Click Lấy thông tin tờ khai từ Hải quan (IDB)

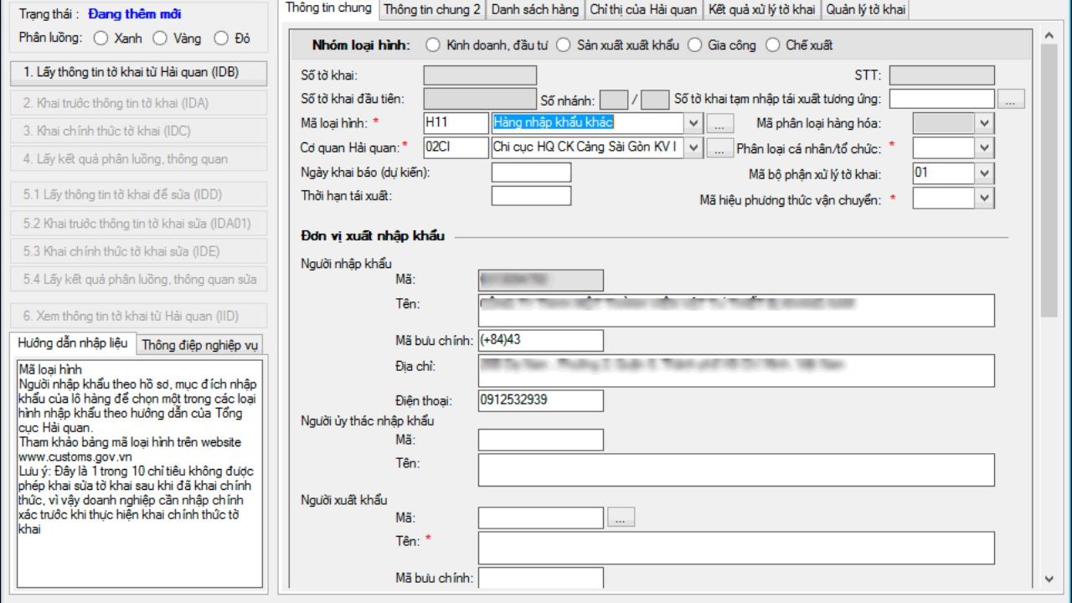tap(138, 73)
